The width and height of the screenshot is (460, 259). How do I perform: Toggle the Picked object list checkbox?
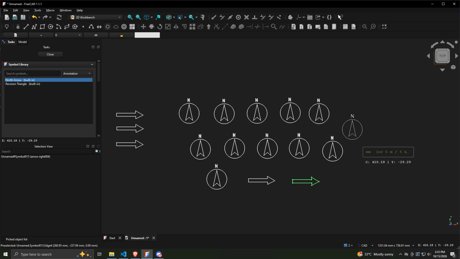pos(3,239)
